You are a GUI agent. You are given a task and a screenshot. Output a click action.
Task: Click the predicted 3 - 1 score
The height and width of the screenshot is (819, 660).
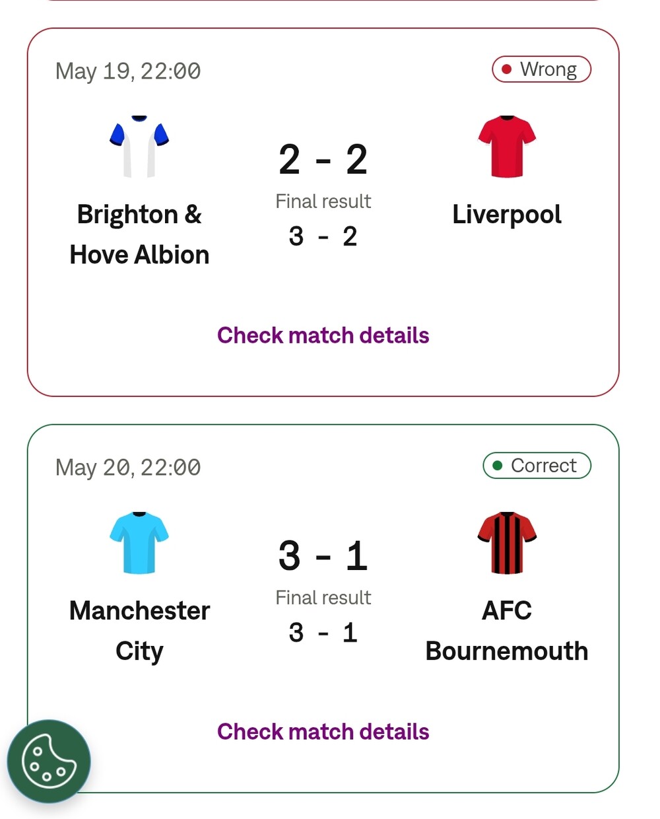coord(323,556)
